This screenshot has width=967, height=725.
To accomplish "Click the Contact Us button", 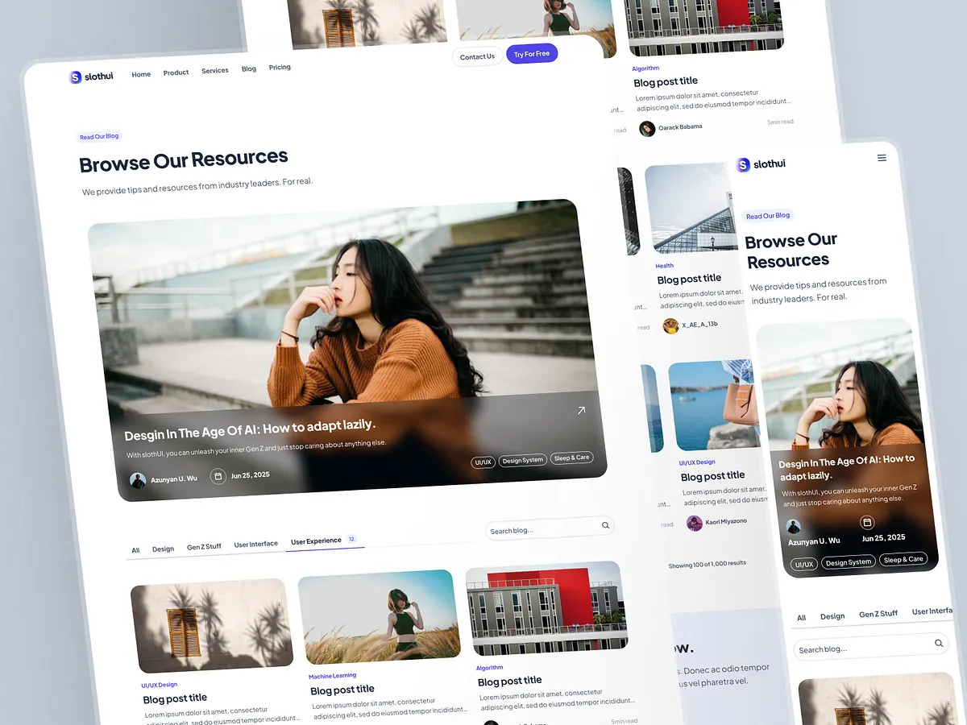I will (x=477, y=56).
